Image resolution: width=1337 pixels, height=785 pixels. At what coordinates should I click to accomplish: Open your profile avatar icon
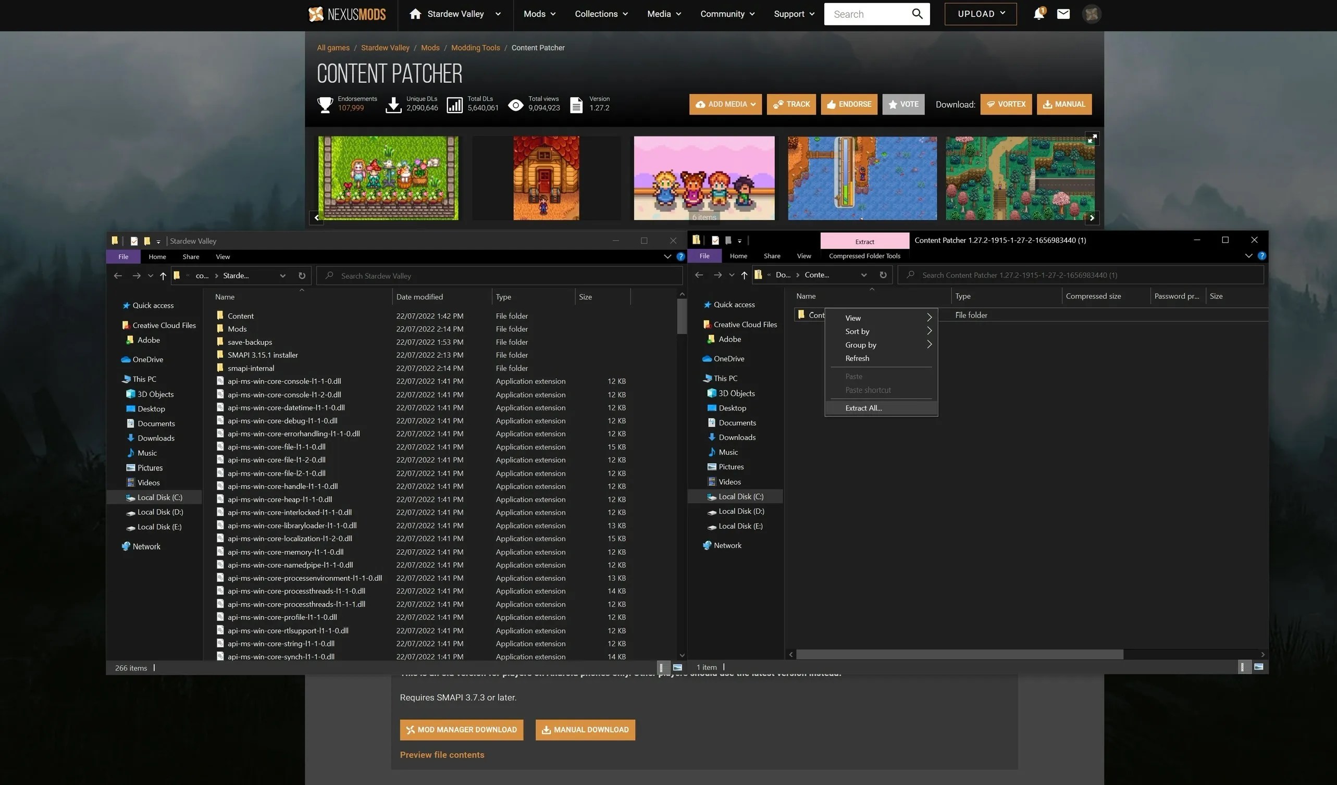(1092, 14)
